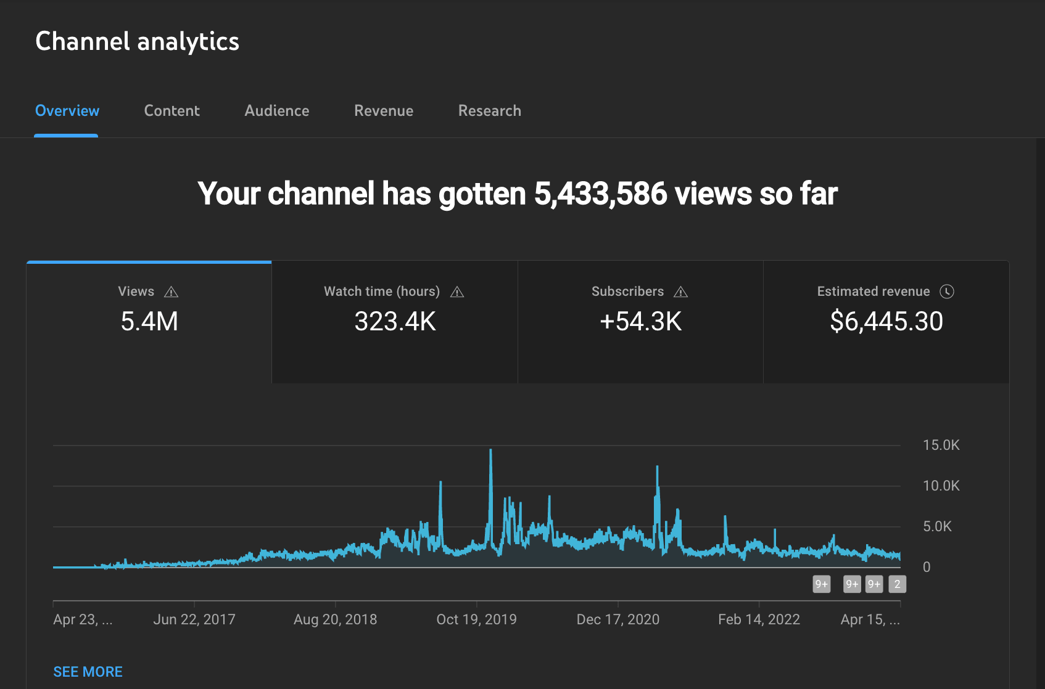The image size is (1045, 689).
Task: Switch to the Content tab
Action: pos(171,111)
